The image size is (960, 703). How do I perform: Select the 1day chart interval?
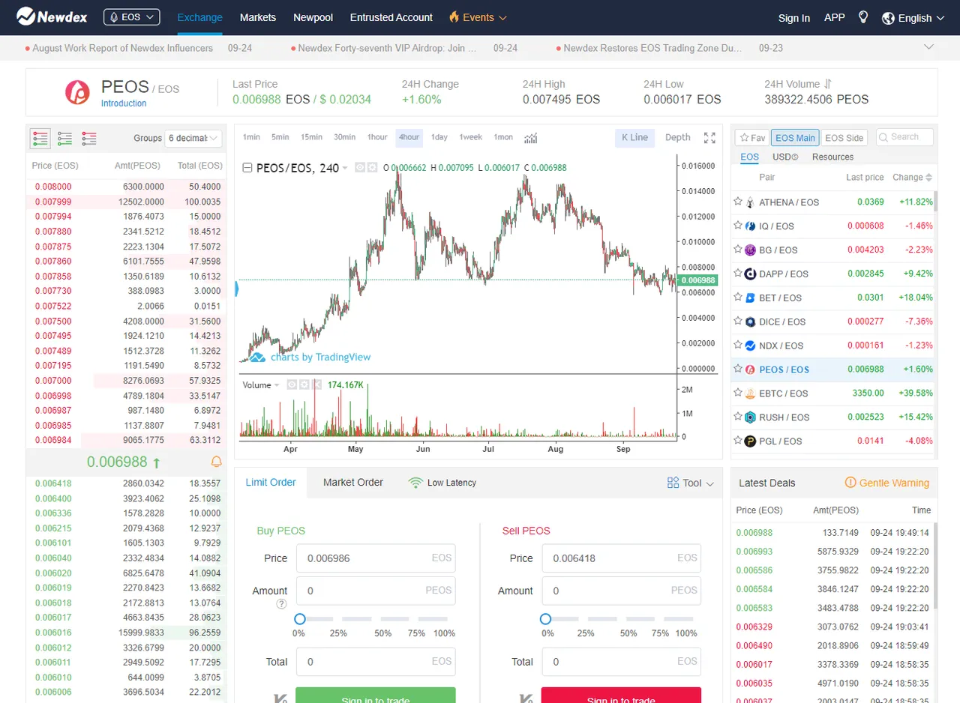(x=439, y=137)
